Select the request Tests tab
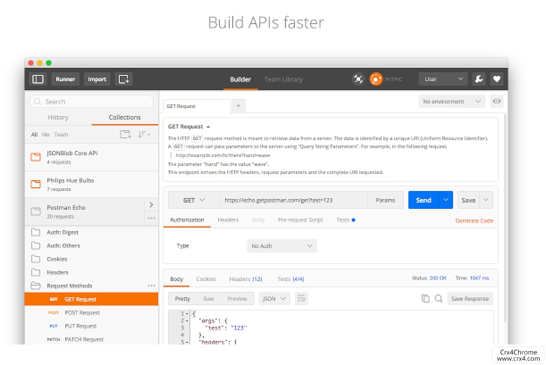This screenshot has width=546, height=365. coord(345,220)
